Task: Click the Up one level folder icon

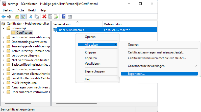Action: tap(17, 16)
